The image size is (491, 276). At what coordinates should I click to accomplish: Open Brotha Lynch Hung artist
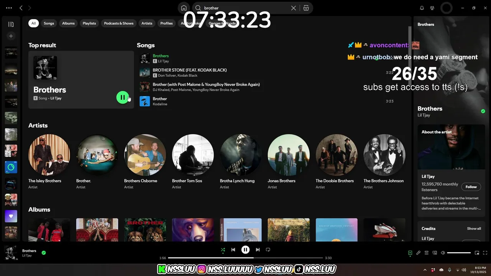(x=241, y=161)
